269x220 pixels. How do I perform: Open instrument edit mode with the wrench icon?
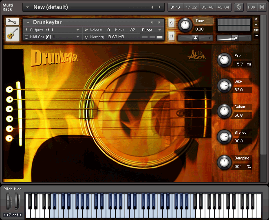pos(12,22)
